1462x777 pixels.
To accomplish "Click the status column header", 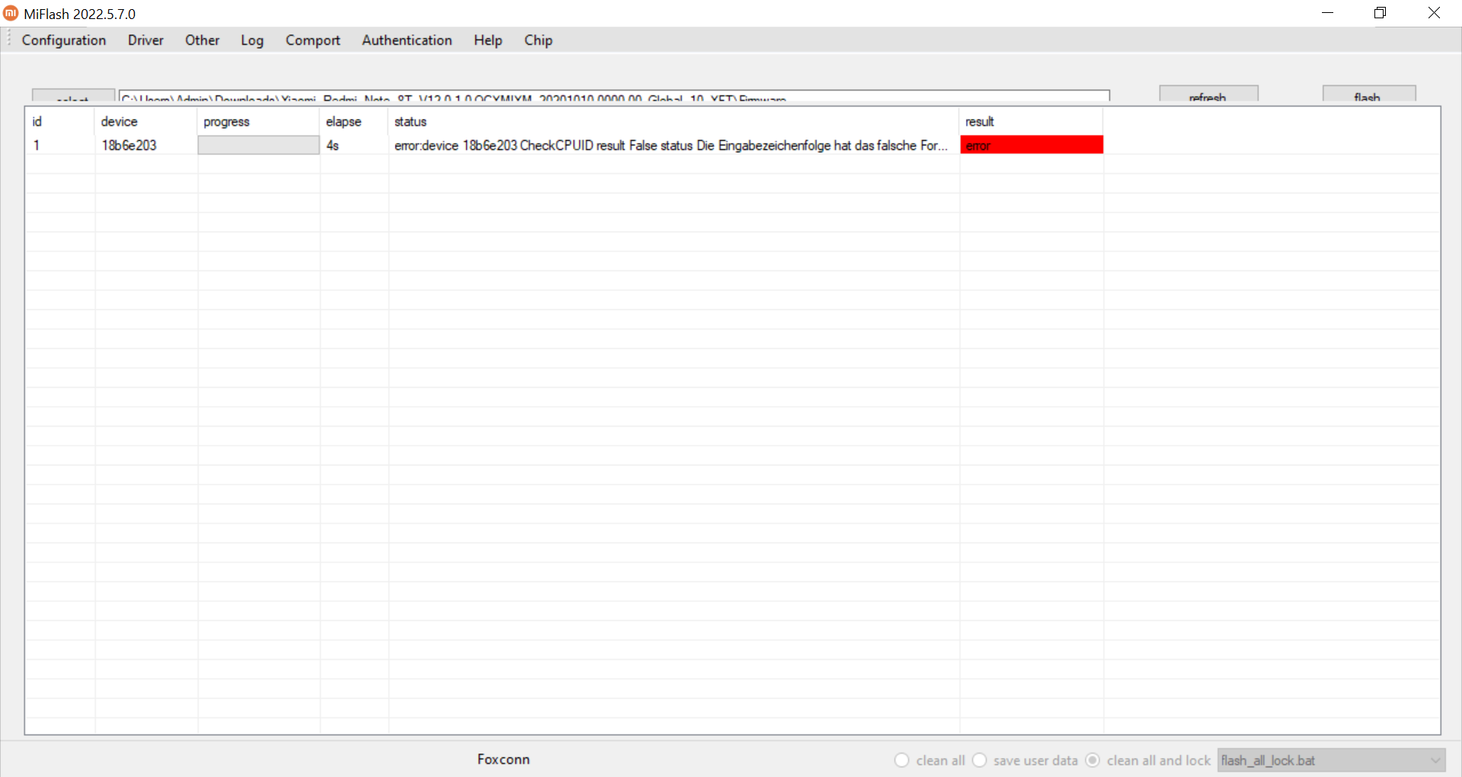I will pyautogui.click(x=674, y=122).
